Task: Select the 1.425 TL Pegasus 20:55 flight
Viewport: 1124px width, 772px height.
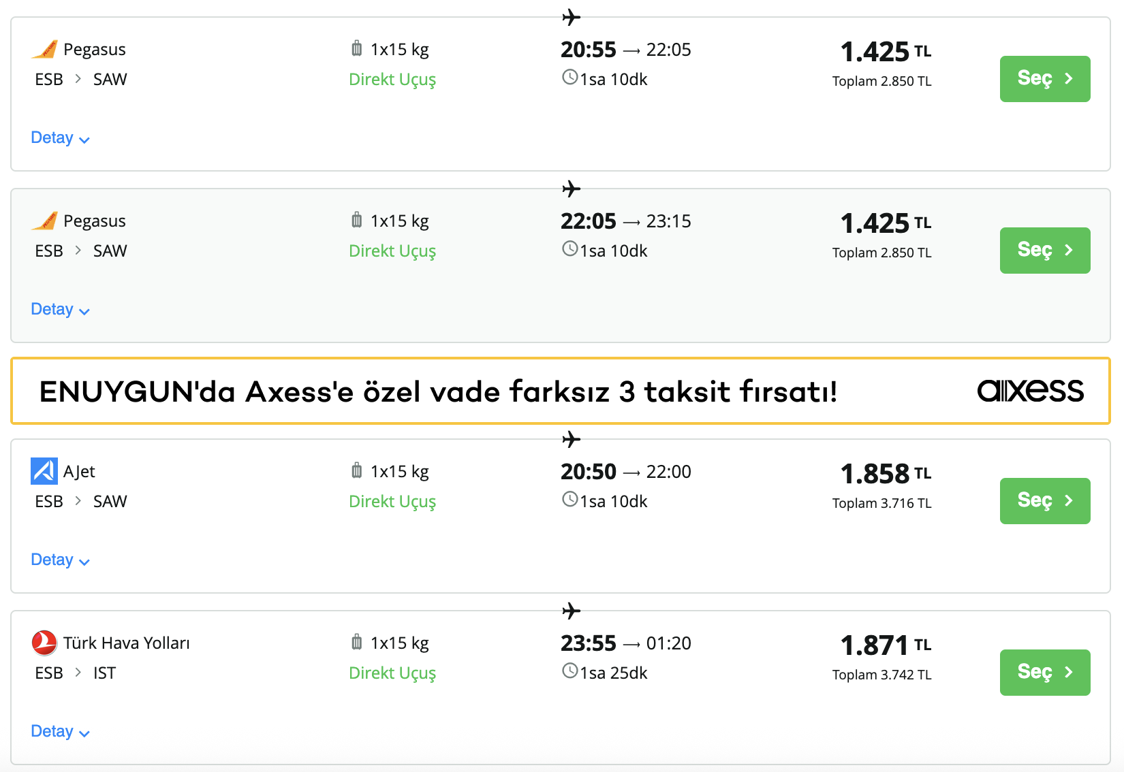Action: point(1044,79)
